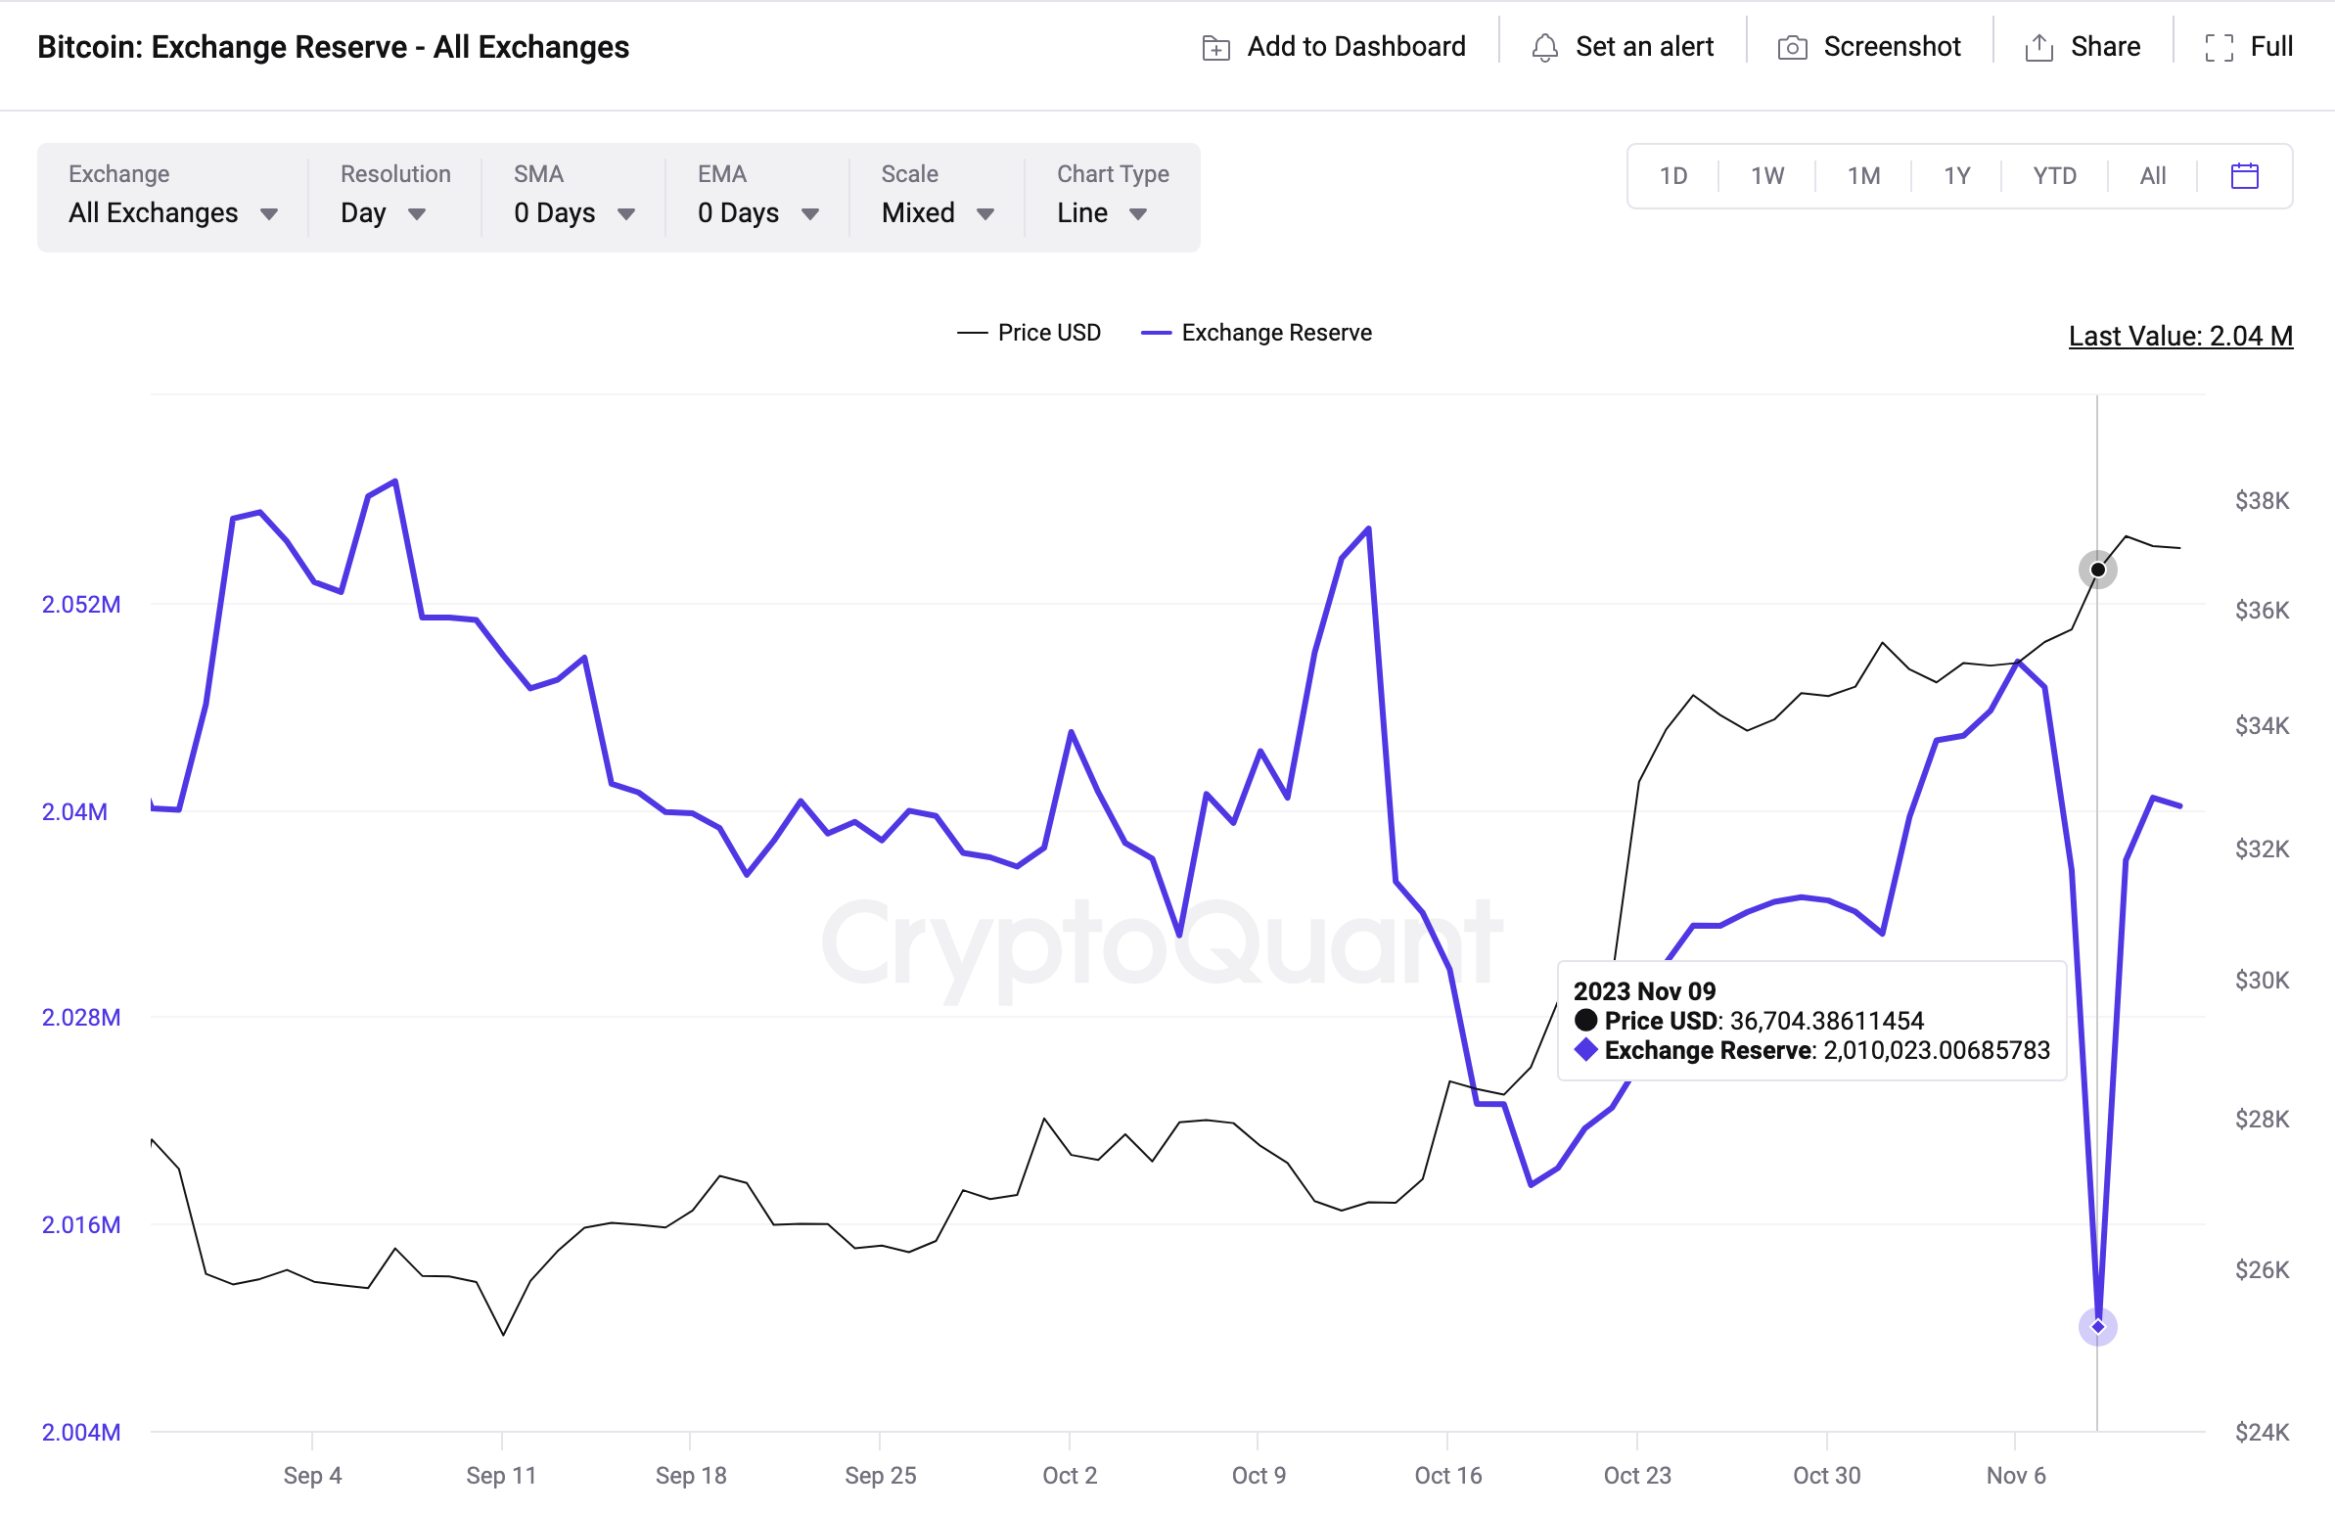Click the Screenshot label
This screenshot has width=2335, height=1513.
(1892, 47)
